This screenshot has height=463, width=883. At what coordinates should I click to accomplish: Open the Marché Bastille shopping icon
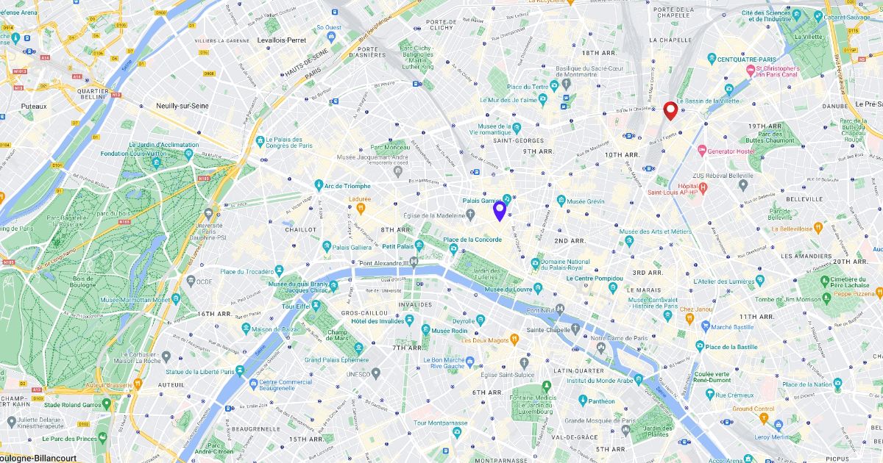(x=706, y=326)
